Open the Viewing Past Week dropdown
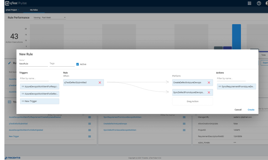The image size is (268, 160). (64, 17)
